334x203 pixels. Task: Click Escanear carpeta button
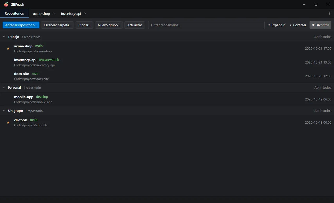point(57,25)
